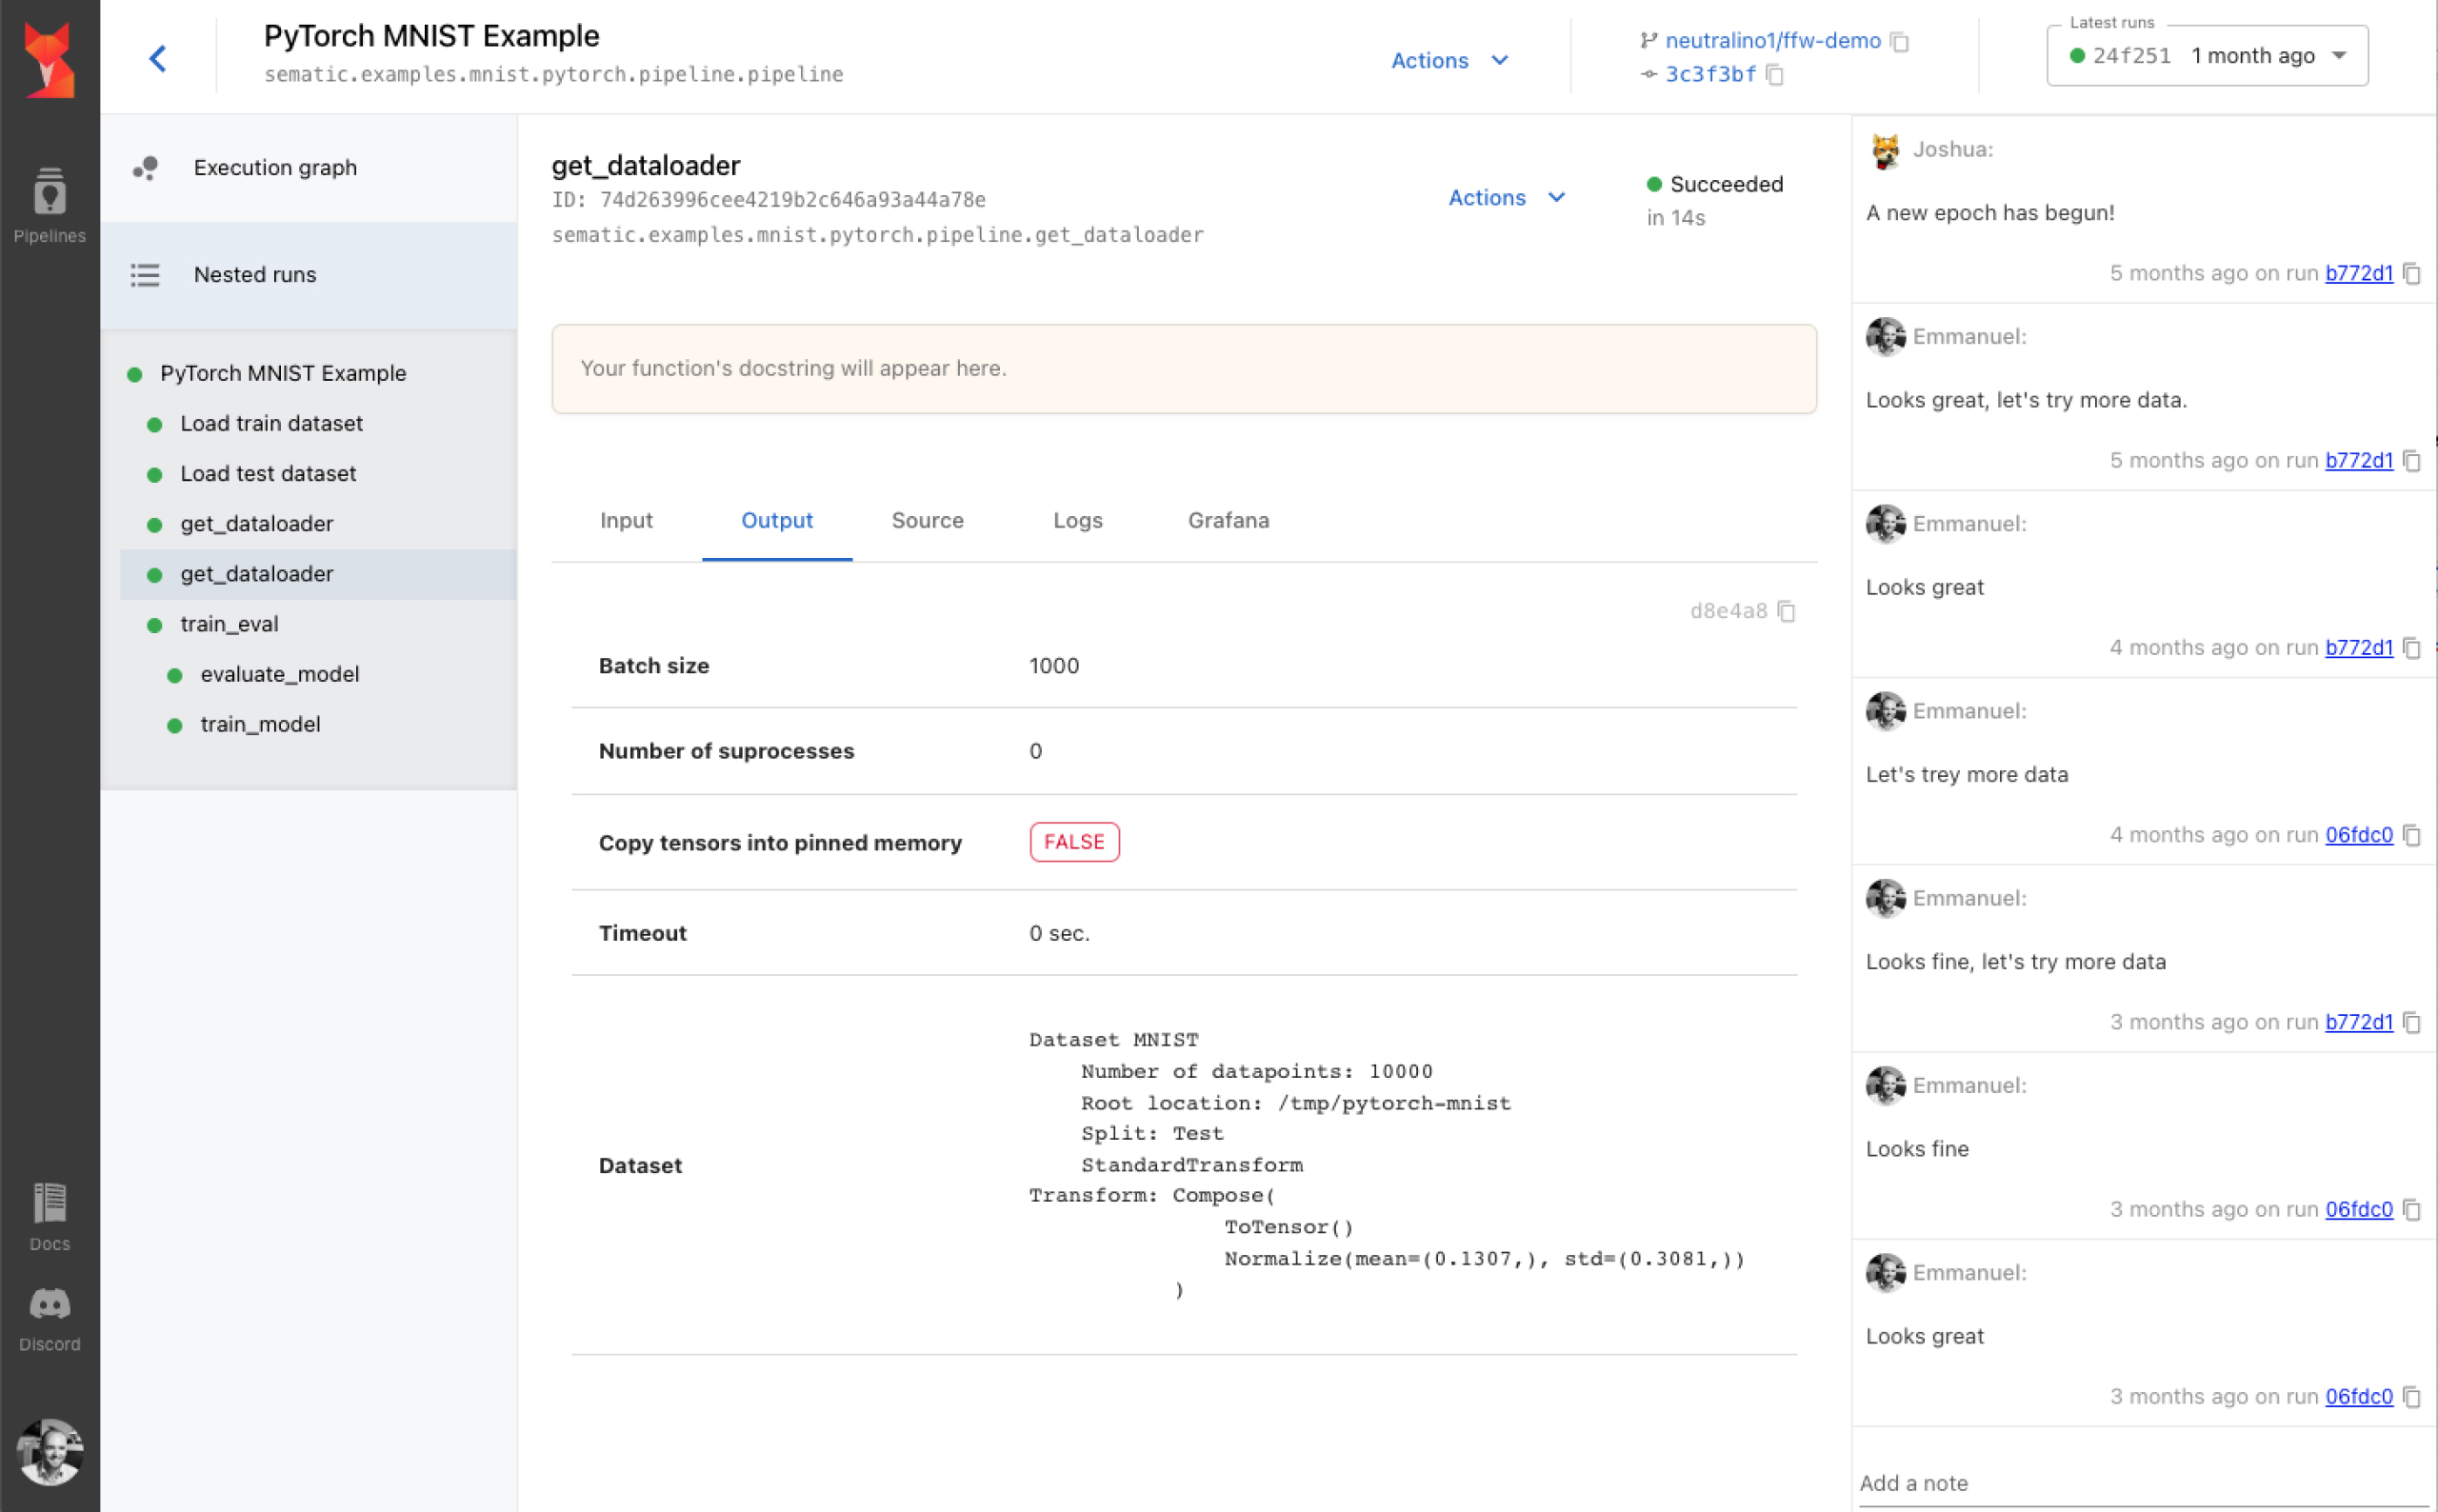This screenshot has height=1512, width=2438.
Task: Open the Latest runs selector
Action: (x=2207, y=56)
